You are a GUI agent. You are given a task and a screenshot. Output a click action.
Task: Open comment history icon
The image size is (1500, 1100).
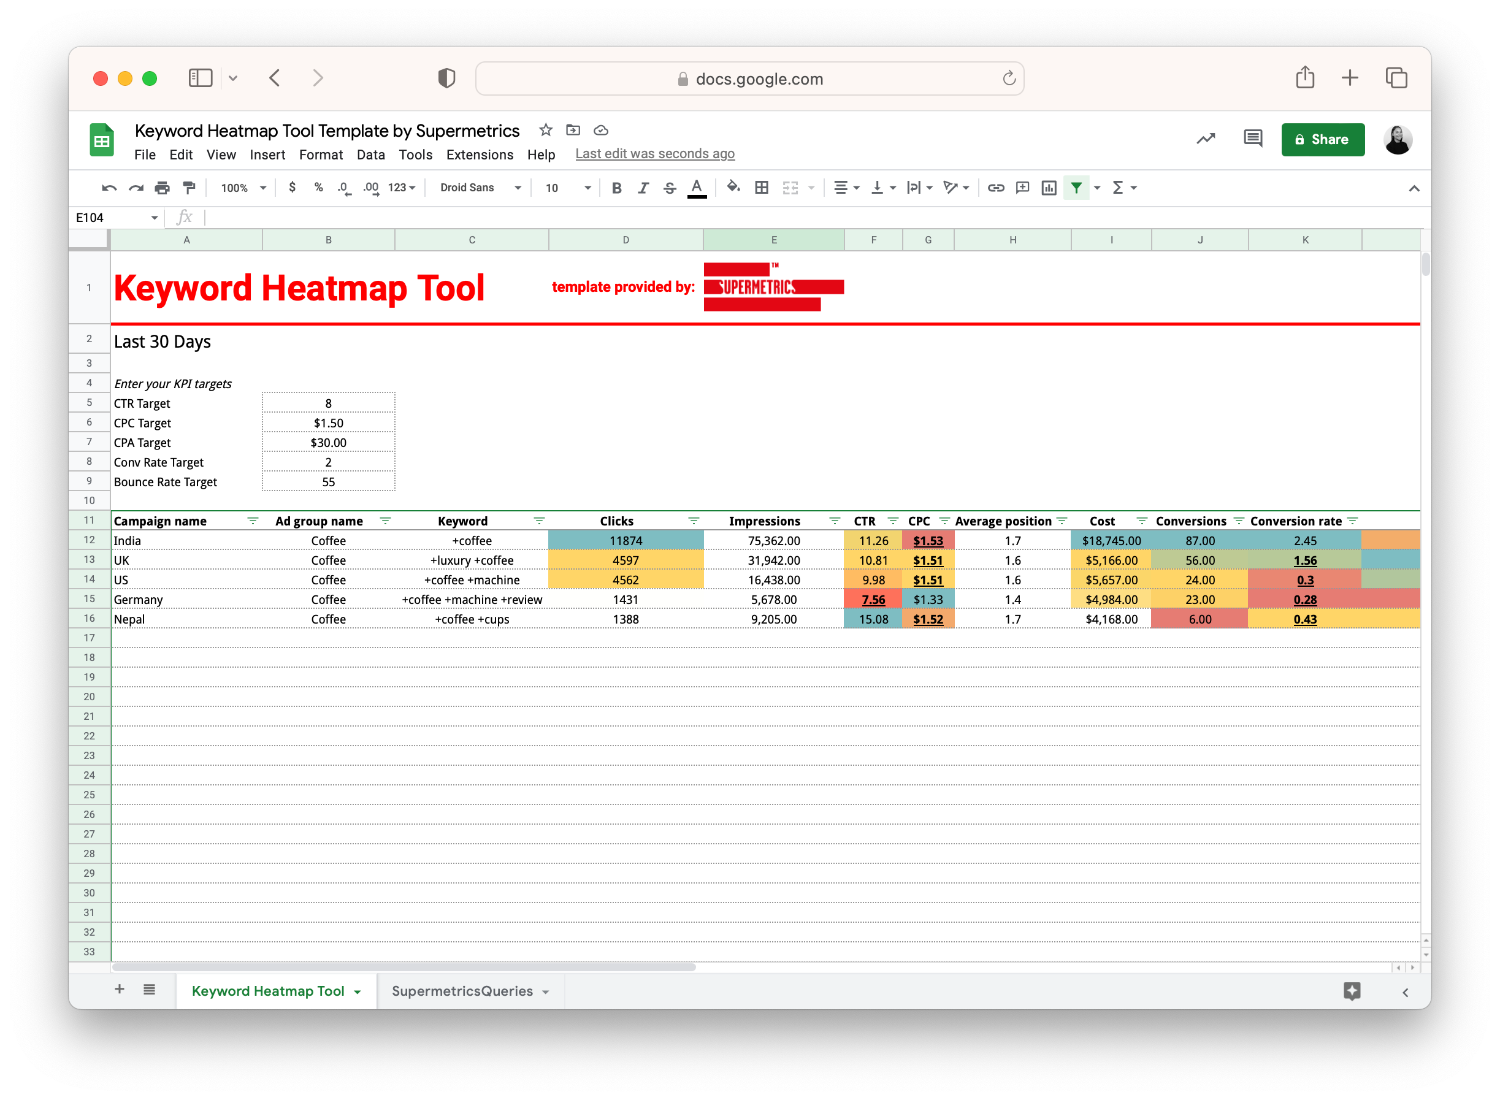click(x=1252, y=139)
